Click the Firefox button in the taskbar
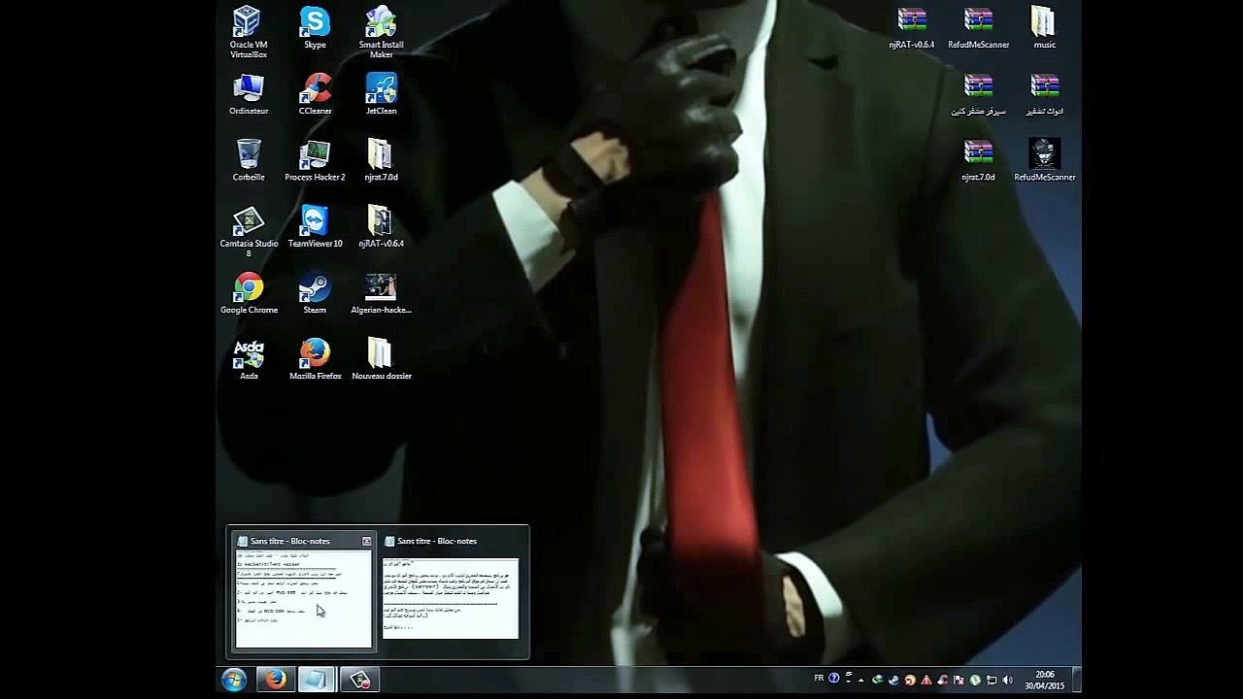Image resolution: width=1243 pixels, height=699 pixels. click(x=276, y=680)
